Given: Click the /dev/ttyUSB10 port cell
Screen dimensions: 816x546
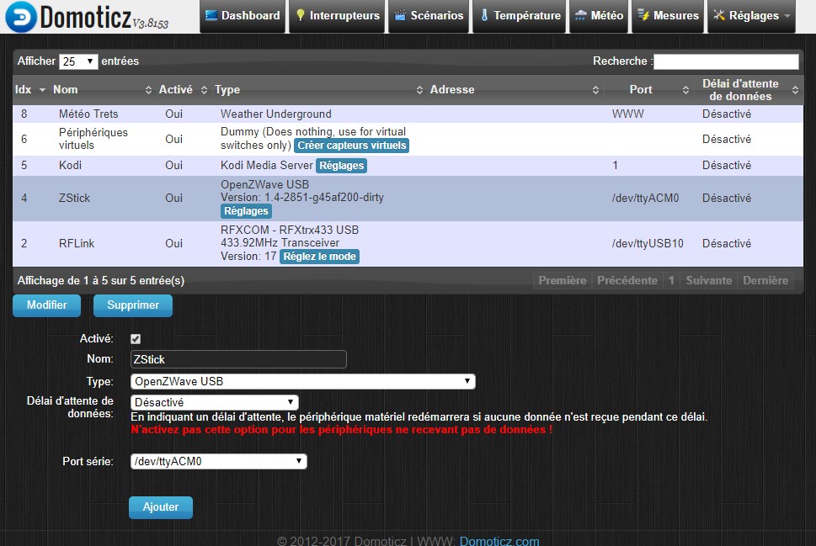Looking at the screenshot, I should (648, 243).
